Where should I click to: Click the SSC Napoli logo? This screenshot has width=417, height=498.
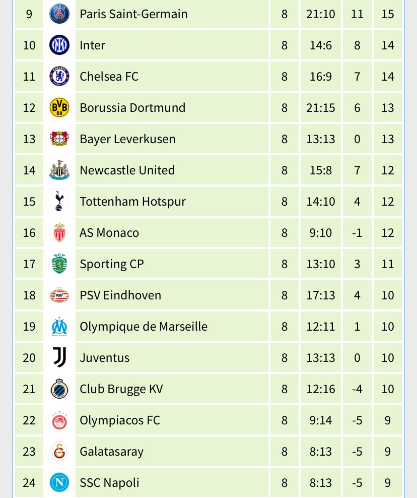point(59,483)
